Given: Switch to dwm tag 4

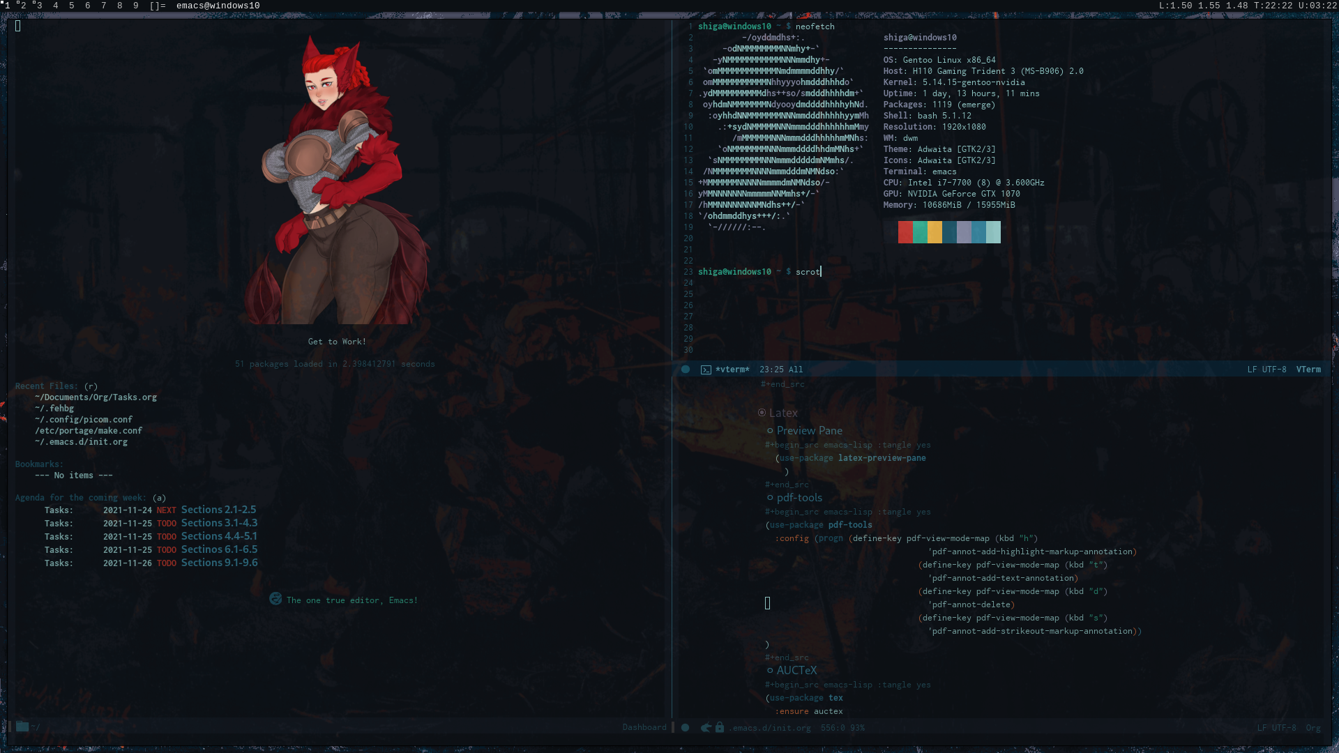Looking at the screenshot, I should pyautogui.click(x=56, y=6).
